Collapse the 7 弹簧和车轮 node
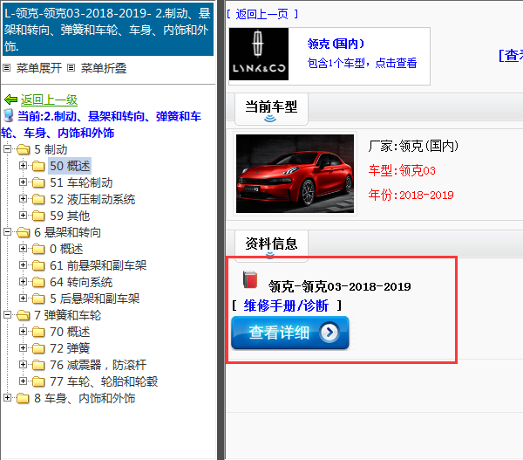Image resolution: width=523 pixels, height=460 pixels. tap(7, 314)
